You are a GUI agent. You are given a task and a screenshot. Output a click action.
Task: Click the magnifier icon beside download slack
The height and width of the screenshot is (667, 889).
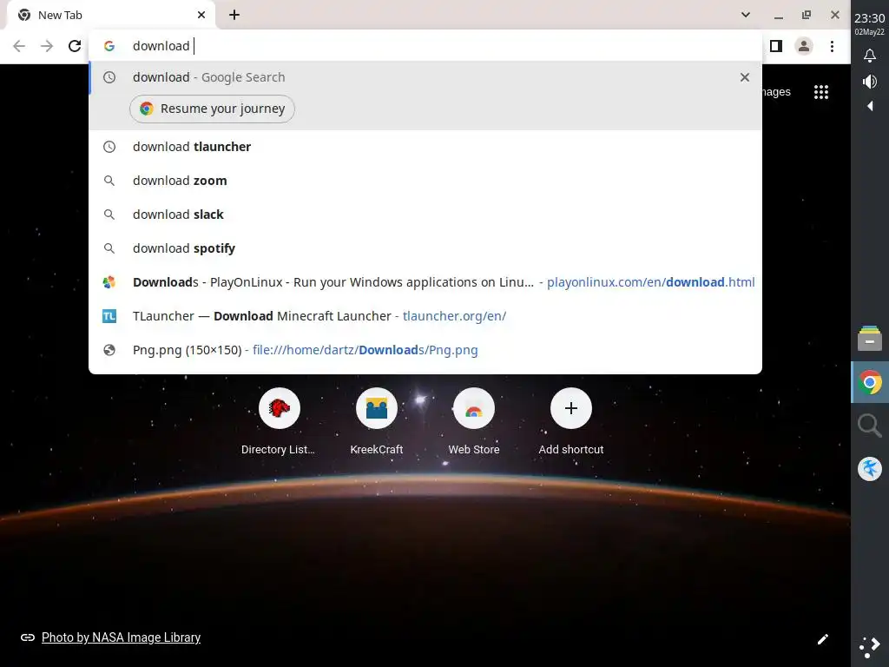(109, 215)
